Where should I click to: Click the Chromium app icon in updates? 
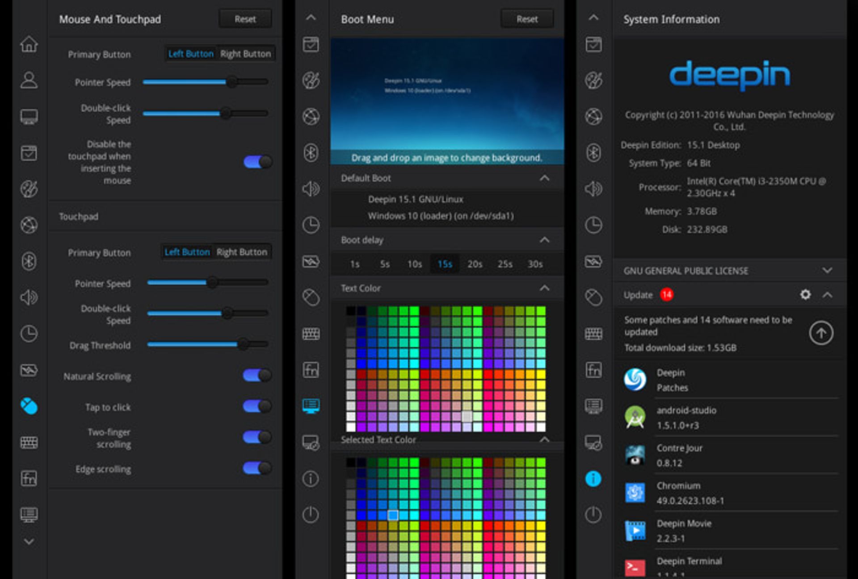[x=635, y=493]
